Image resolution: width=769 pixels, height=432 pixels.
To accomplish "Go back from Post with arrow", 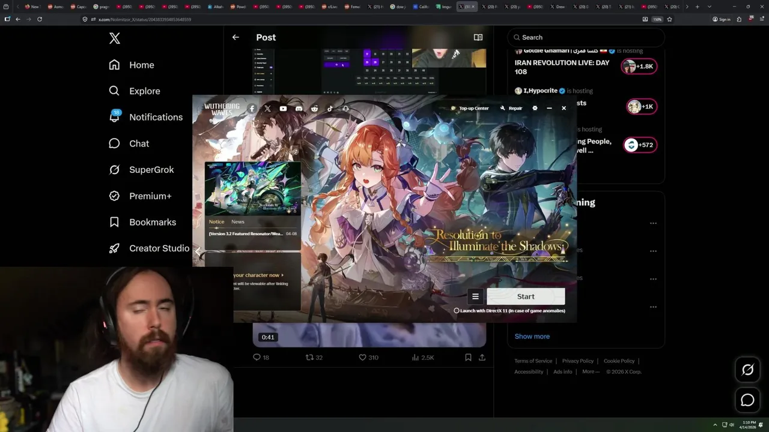I will pyautogui.click(x=236, y=37).
